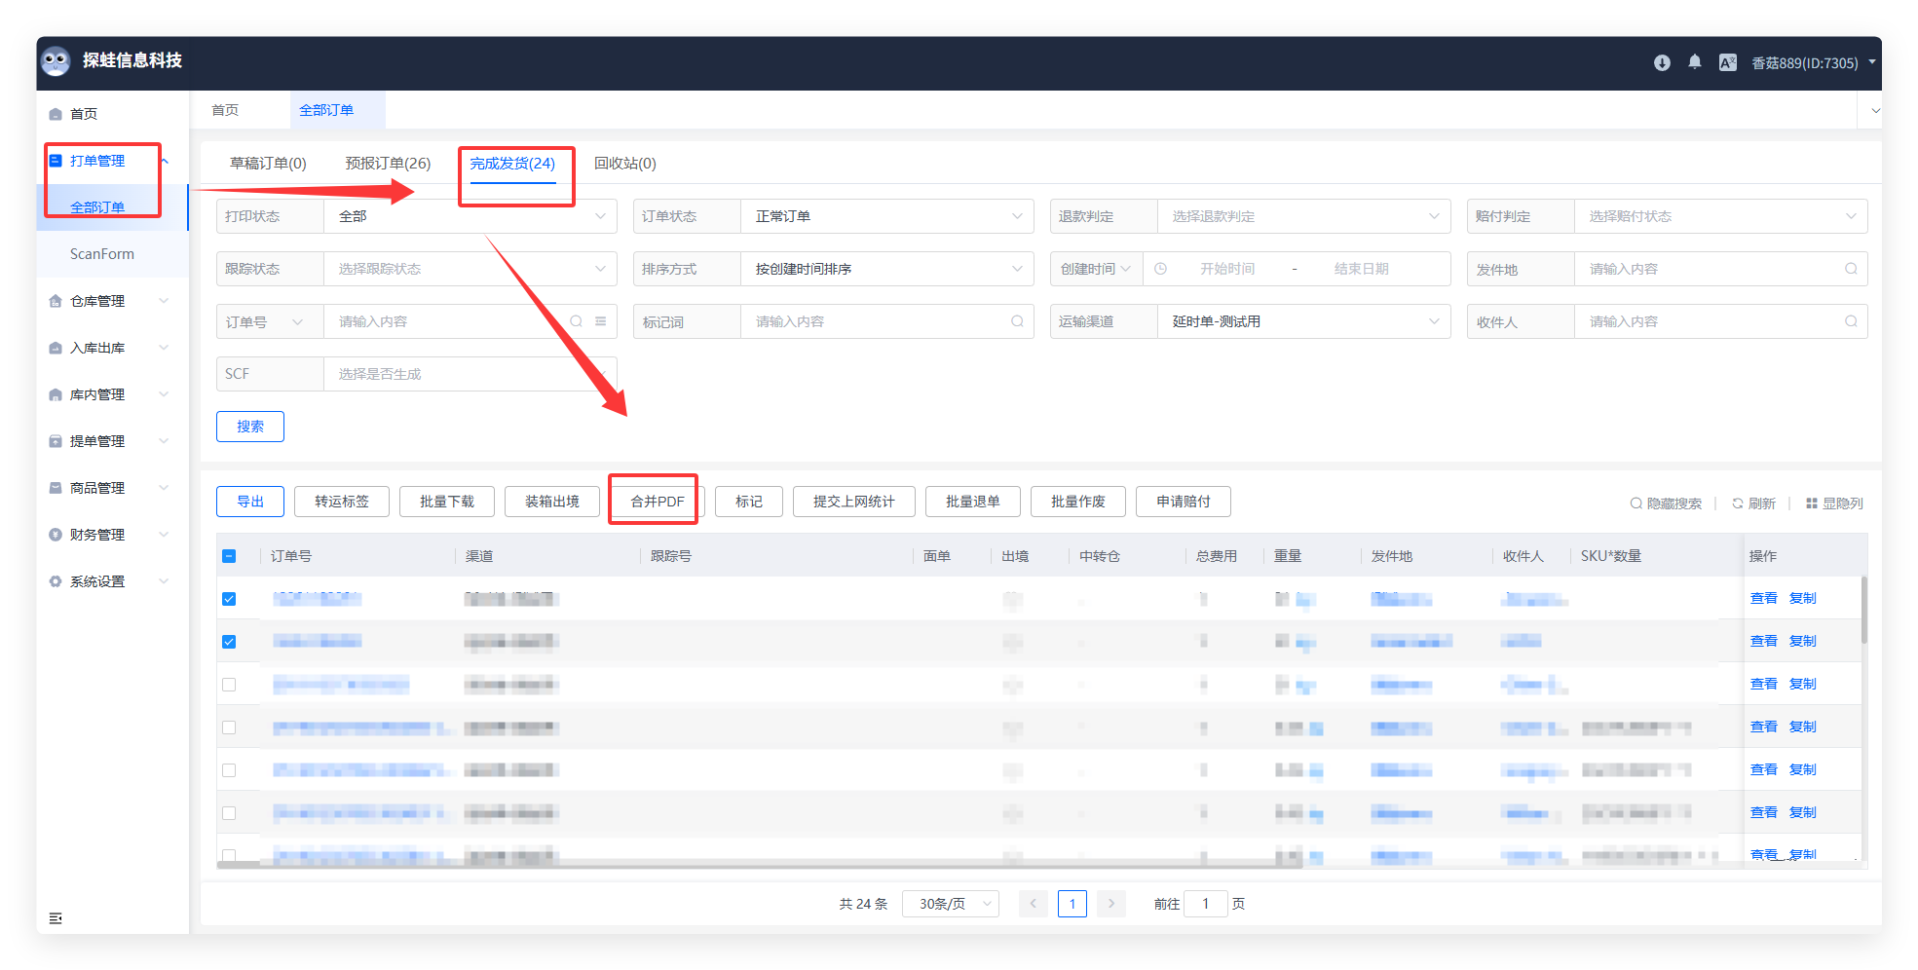Click the 搜索 search button
Screen dimensions: 1918x970
click(250, 427)
